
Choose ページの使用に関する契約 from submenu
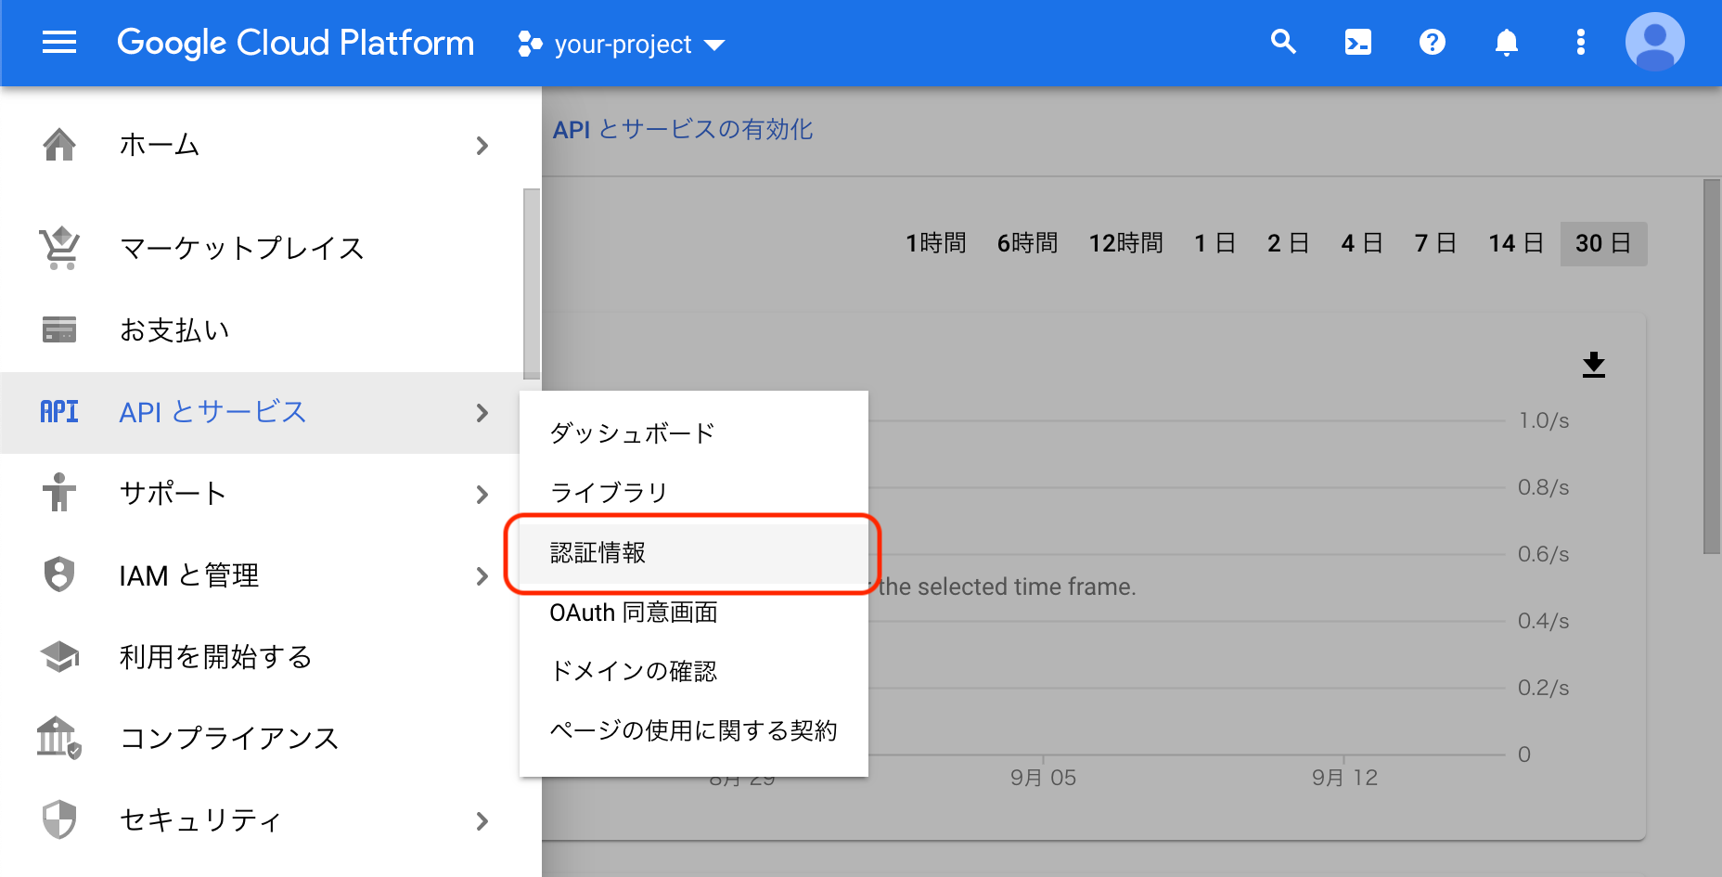tap(694, 730)
